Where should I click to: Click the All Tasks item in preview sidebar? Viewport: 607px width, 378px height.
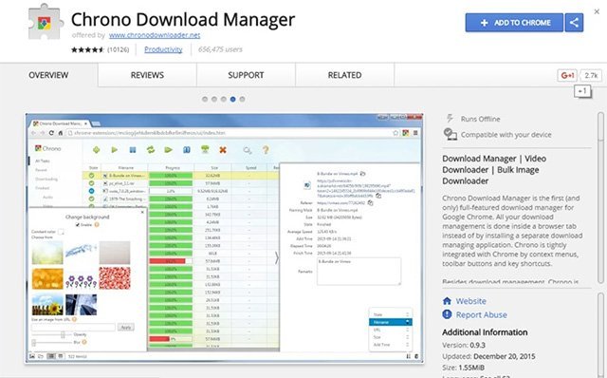(x=43, y=161)
